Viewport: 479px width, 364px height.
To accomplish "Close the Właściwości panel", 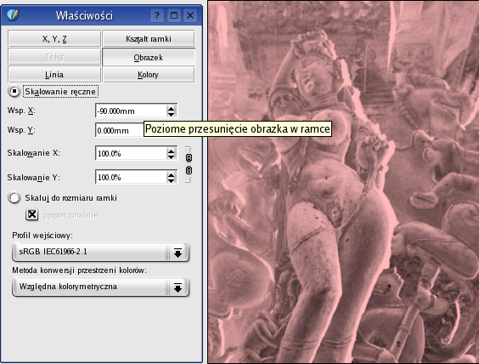I will coord(190,15).
